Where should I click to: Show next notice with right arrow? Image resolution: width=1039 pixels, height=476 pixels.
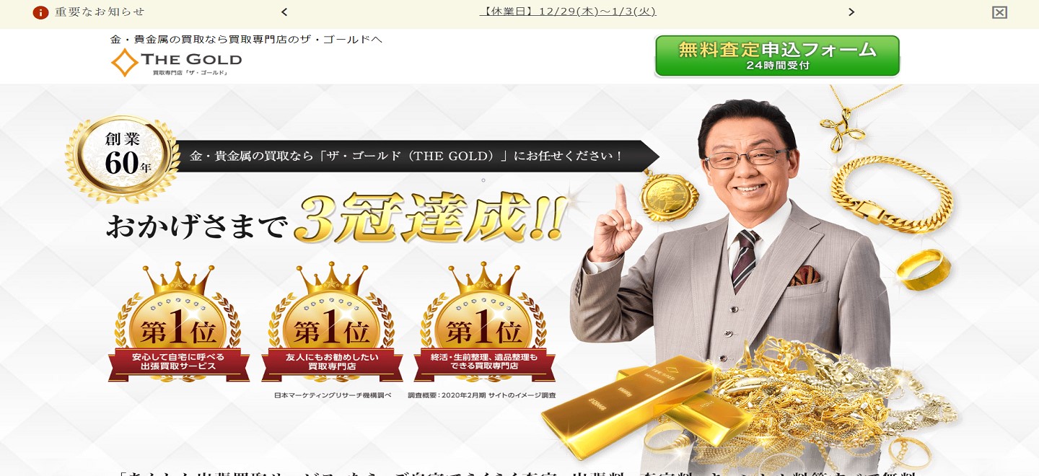click(851, 12)
